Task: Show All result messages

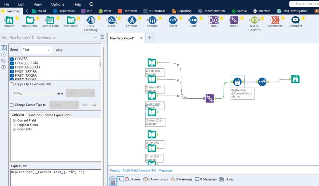Action: 120,179
